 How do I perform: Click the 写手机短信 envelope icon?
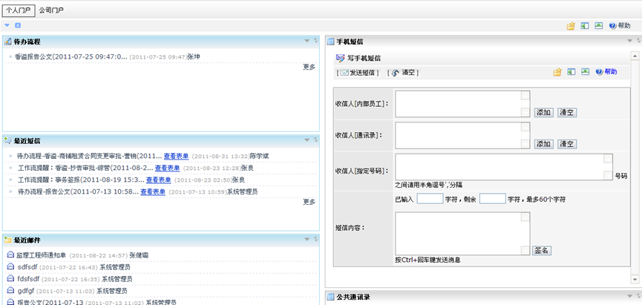click(x=340, y=58)
